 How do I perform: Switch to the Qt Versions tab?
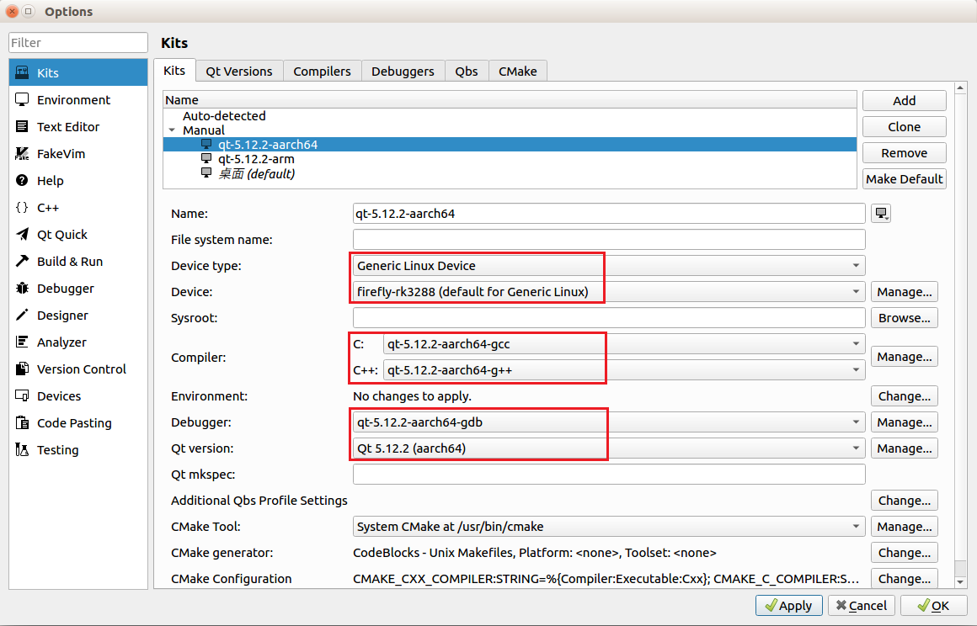239,72
